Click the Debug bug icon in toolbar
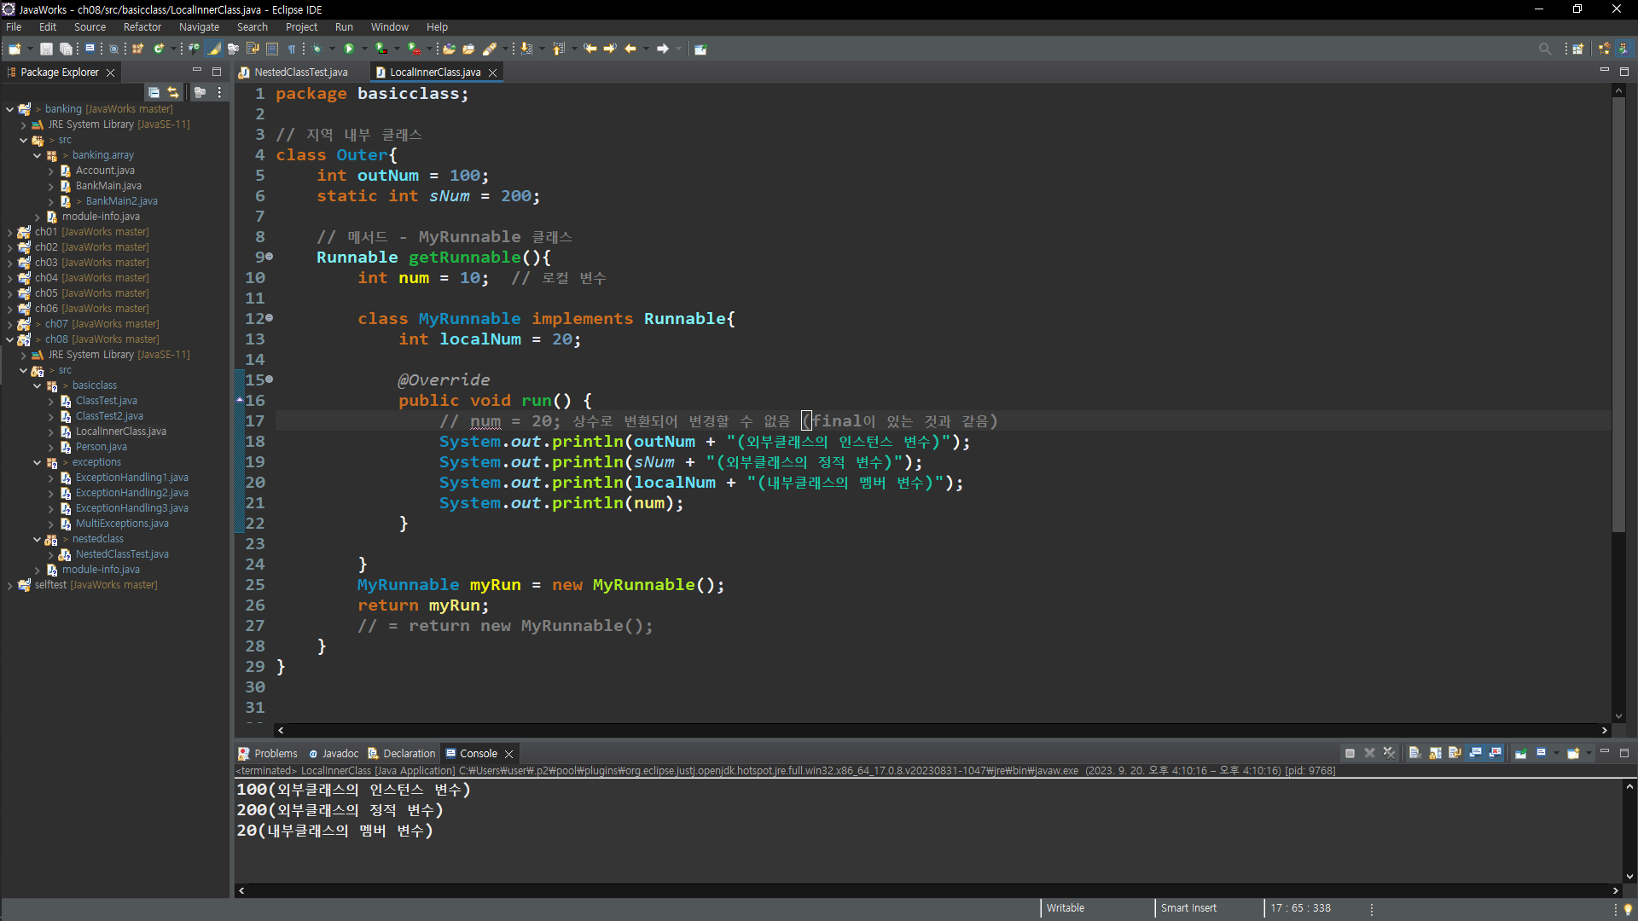 (317, 49)
